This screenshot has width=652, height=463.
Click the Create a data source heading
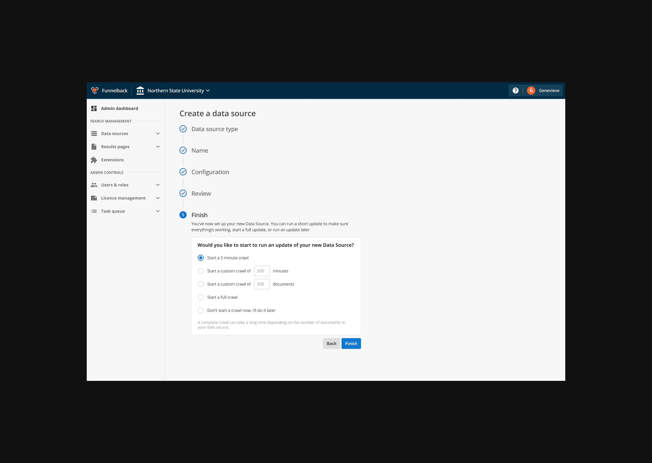coord(217,114)
